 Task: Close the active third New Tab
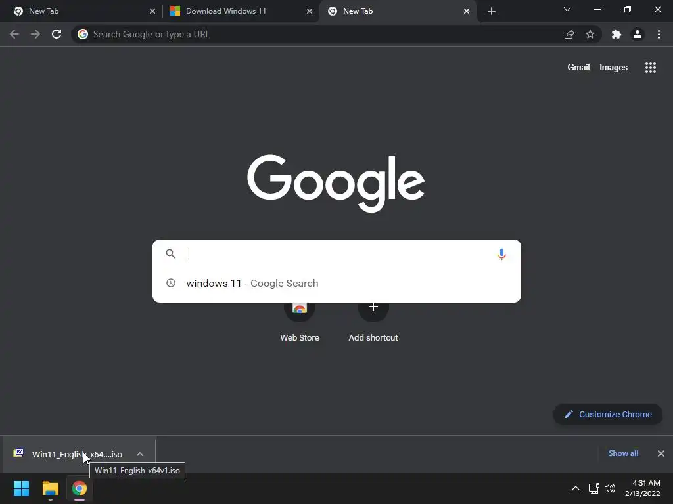coord(467,11)
